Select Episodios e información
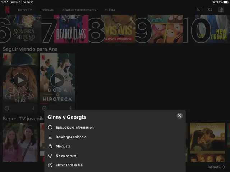Screen dimensions: 230x172 tap(75, 128)
